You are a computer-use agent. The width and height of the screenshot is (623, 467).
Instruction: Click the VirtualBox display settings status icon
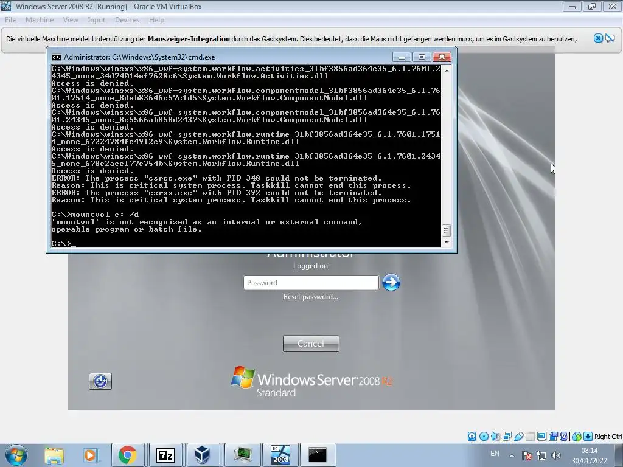click(541, 437)
